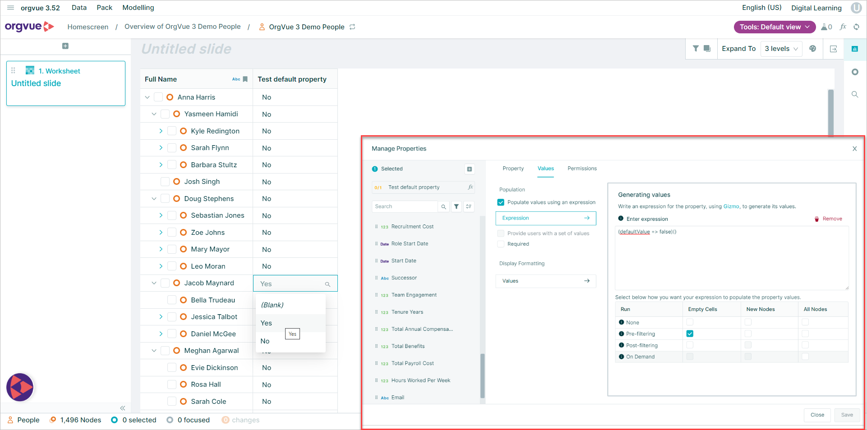The width and height of the screenshot is (867, 430).
Task: Open search from the right sidebar
Action: [x=855, y=94]
